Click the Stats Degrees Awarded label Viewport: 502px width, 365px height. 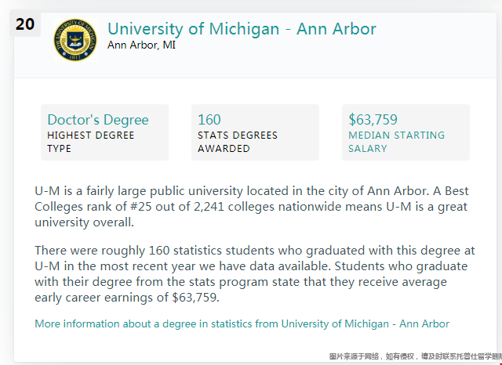(x=238, y=142)
